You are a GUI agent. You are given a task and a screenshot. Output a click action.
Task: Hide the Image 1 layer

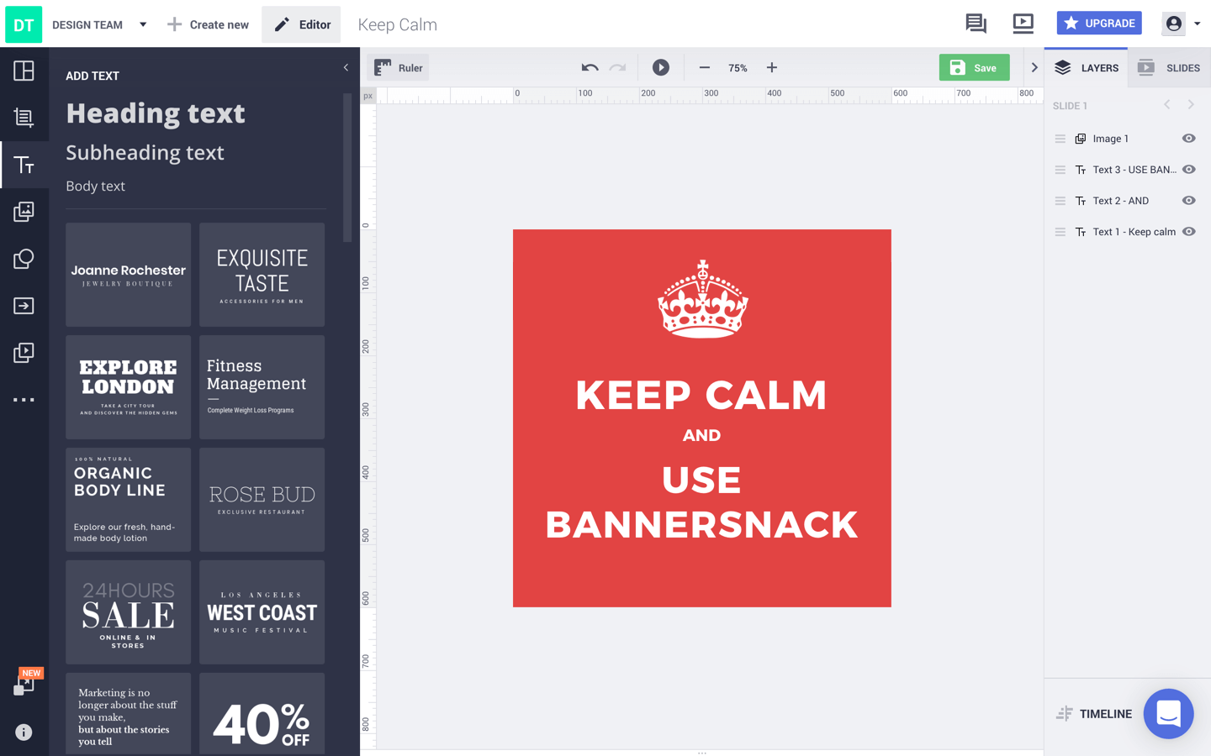click(x=1188, y=139)
